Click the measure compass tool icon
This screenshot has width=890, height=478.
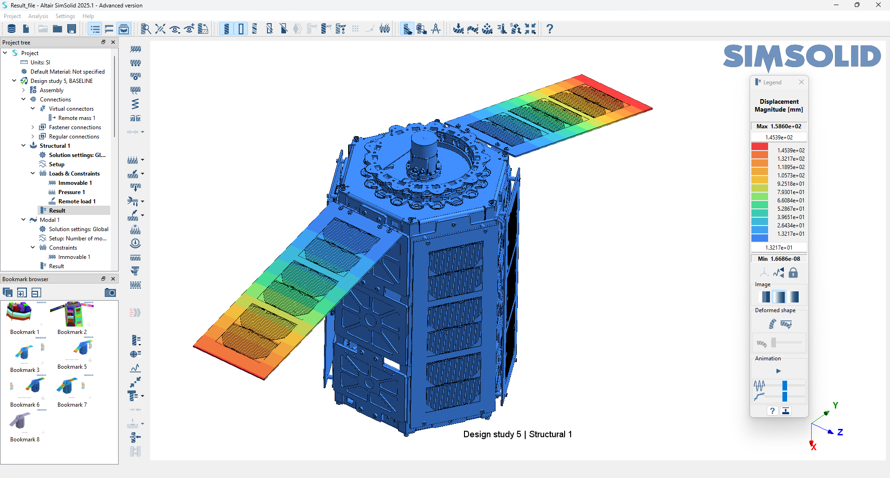tap(436, 29)
